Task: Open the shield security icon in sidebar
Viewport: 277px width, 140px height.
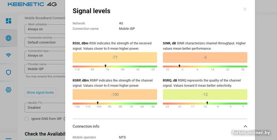Action: click(x=8, y=72)
